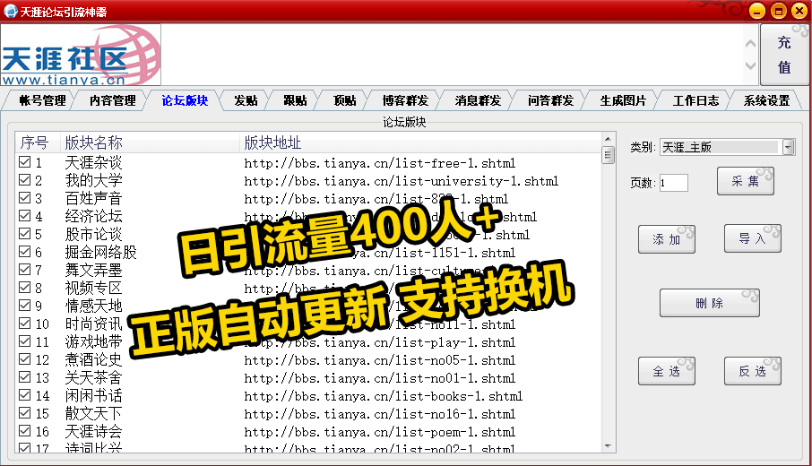
Task: Select the 论坛版块 tab
Action: (x=185, y=100)
